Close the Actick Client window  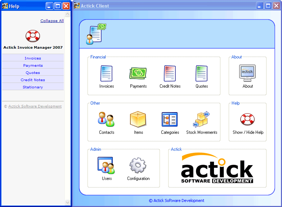coord(277,6)
